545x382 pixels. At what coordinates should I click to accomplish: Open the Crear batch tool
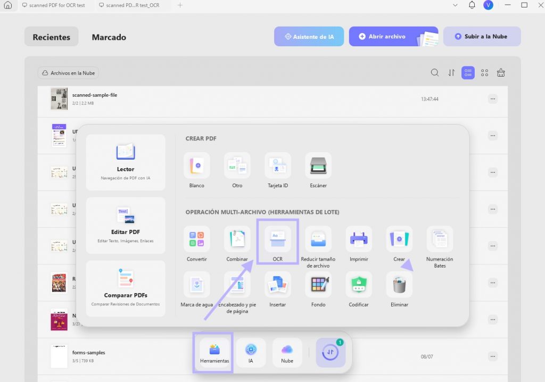coord(399,239)
